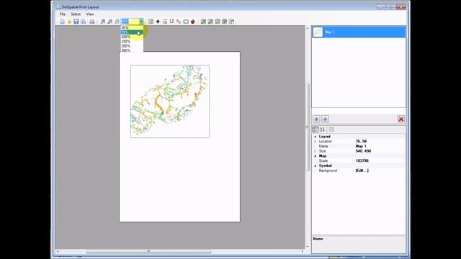Click the Open layout folder icon
The width and height of the screenshot is (461, 259).
[69, 22]
